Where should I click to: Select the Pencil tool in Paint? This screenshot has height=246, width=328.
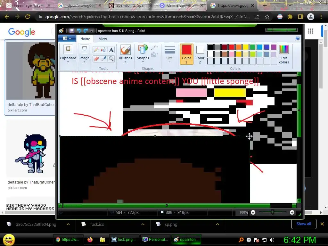[96, 50]
